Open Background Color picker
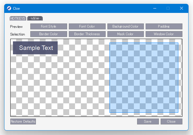193x135 pixels. (125, 26)
